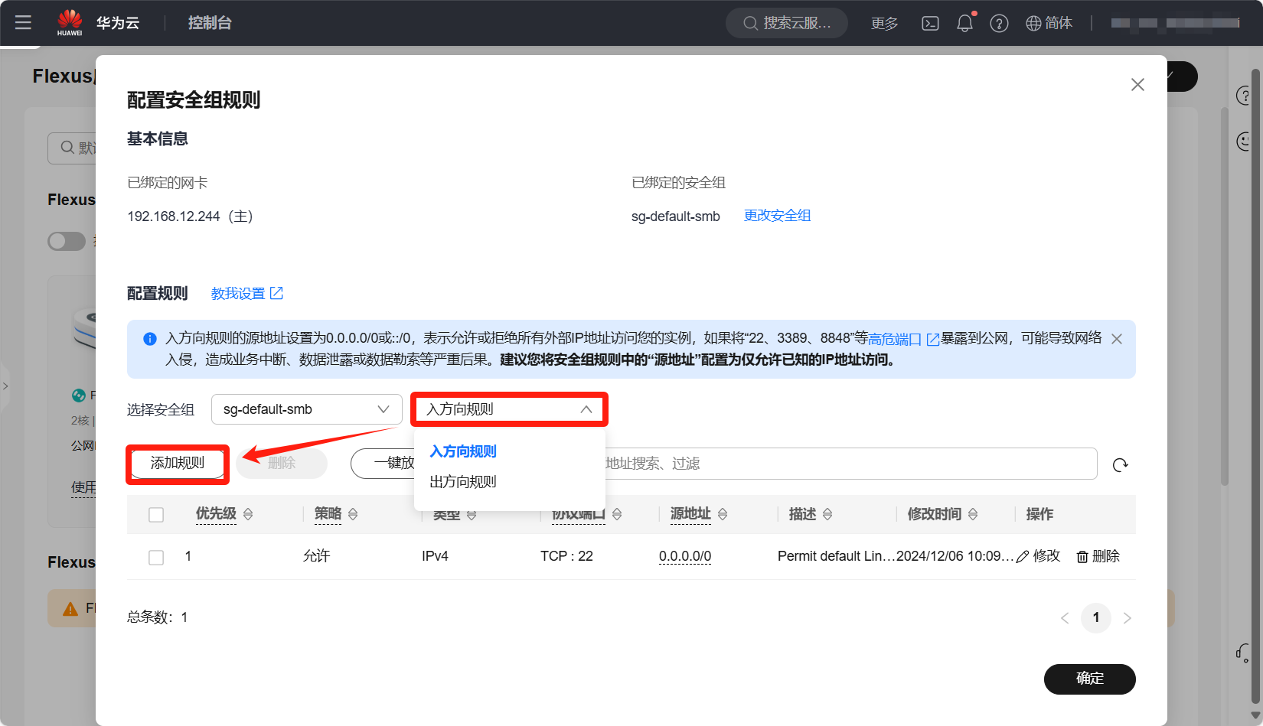Viewport: 1263px width, 726px height.
Task: Open the hamburger navigation menu
Action: coord(23,23)
